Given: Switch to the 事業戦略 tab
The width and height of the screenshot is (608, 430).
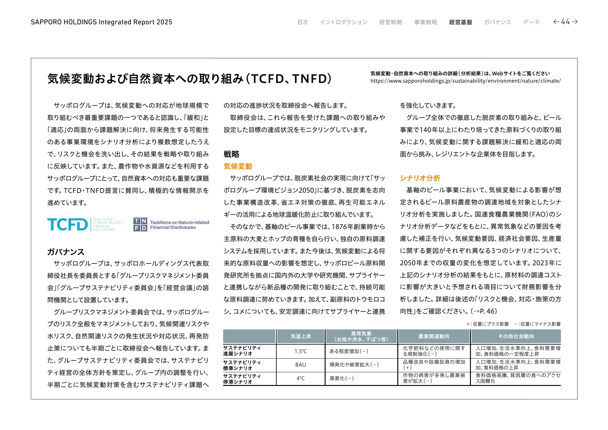Looking at the screenshot, I should [426, 22].
